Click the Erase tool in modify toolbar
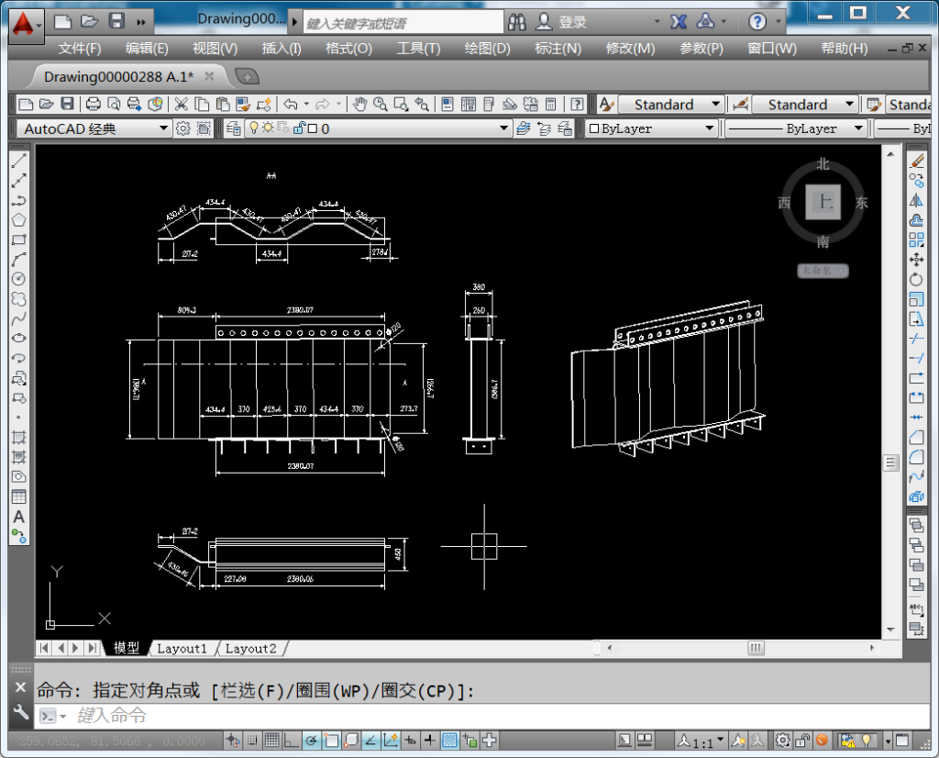 (x=916, y=161)
